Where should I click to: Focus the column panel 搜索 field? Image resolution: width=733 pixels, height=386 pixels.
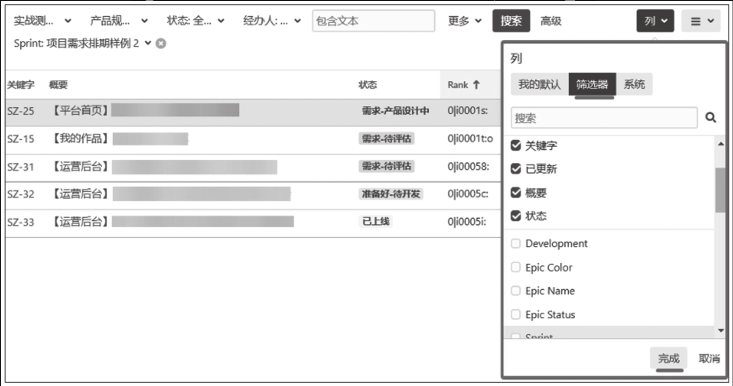(604, 118)
